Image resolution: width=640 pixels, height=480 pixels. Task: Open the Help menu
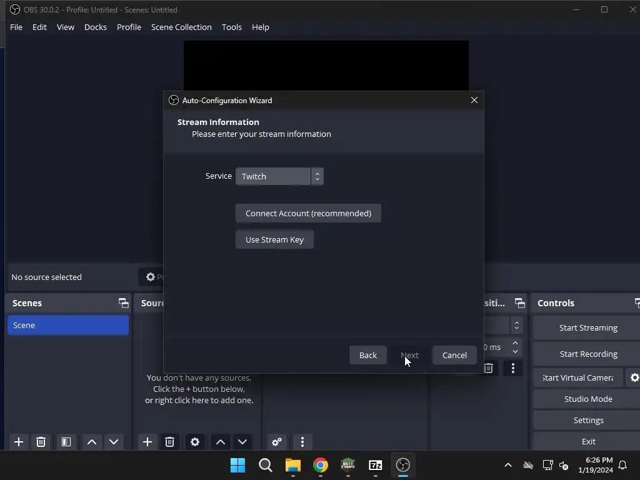click(261, 27)
